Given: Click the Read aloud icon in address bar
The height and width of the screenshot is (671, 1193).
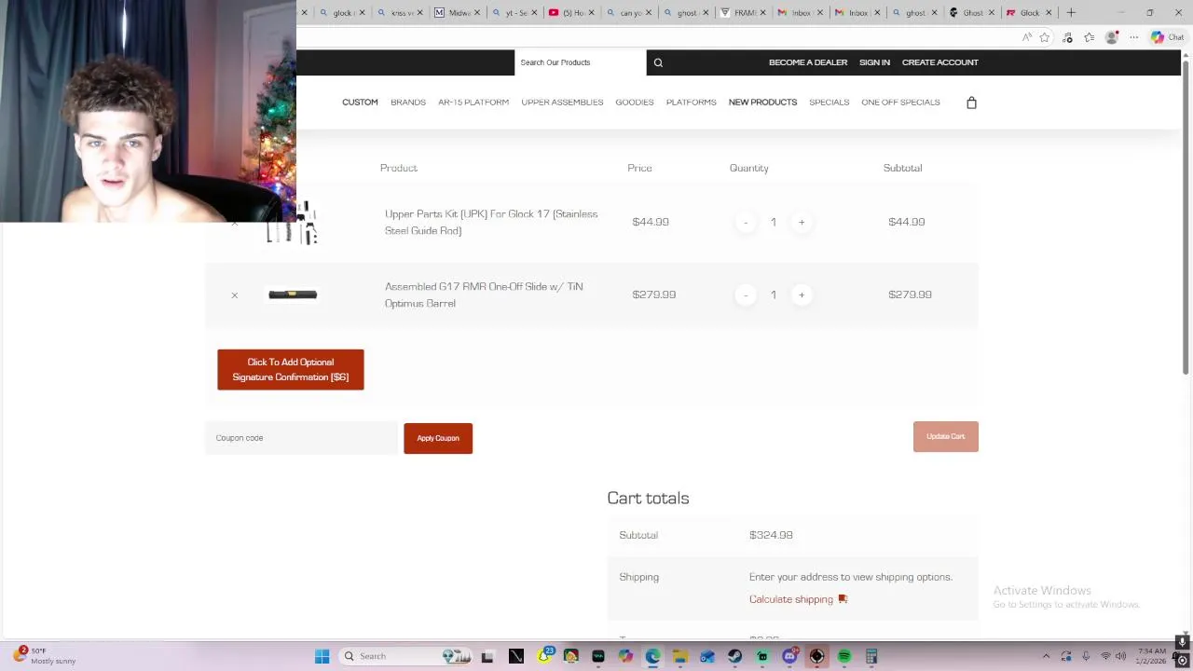Looking at the screenshot, I should 1026,37.
